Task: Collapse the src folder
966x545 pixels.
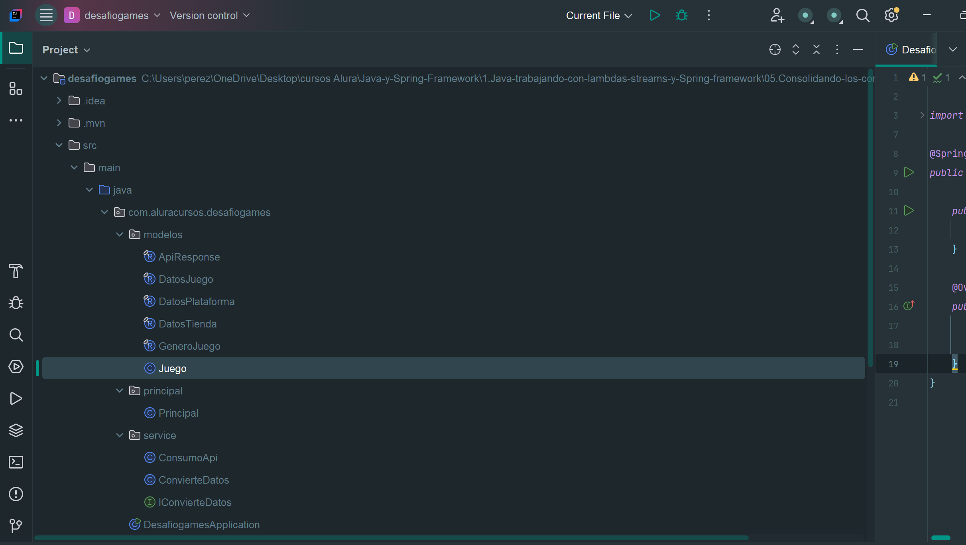Action: click(x=59, y=145)
